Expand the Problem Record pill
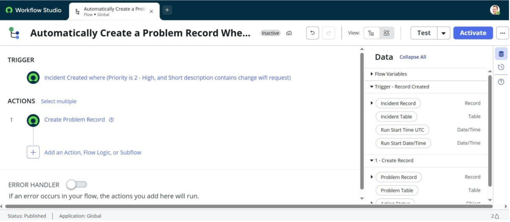The image size is (510, 222). point(372,177)
